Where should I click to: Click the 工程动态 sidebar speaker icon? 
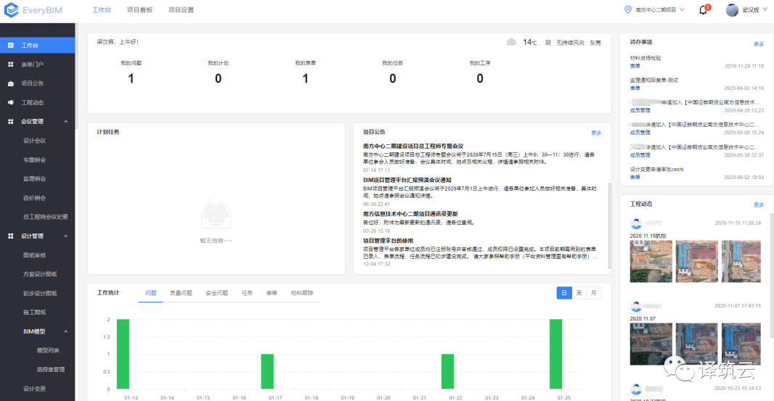pos(10,102)
